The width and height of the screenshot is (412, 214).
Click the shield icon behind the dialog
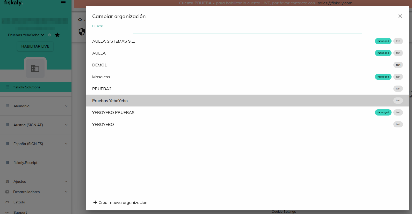(x=82, y=32)
